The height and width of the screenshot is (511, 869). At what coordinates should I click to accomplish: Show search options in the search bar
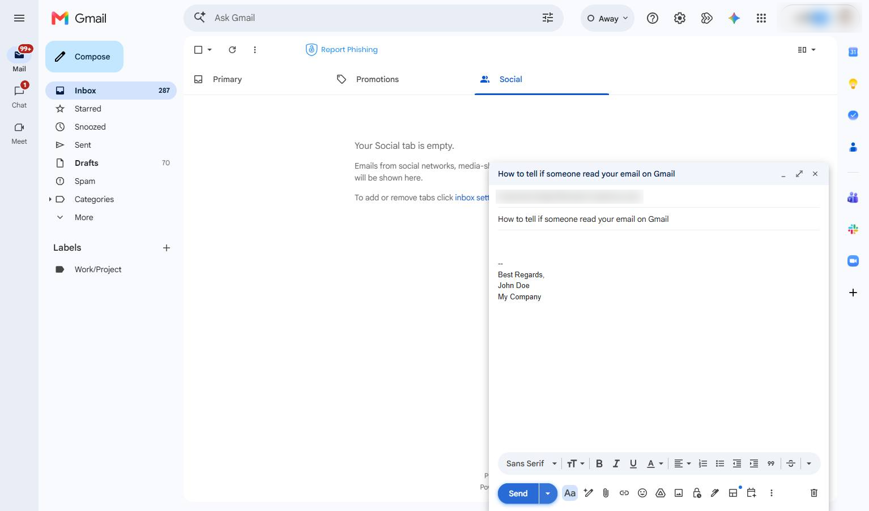(x=548, y=18)
